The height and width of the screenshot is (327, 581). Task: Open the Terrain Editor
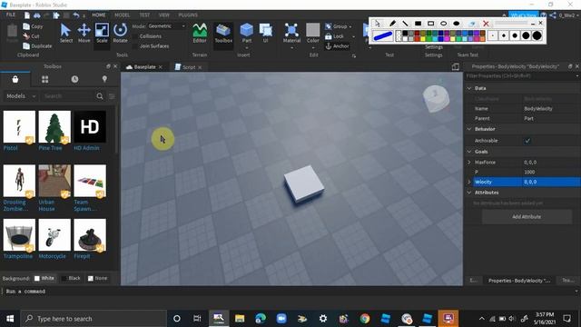click(x=200, y=34)
